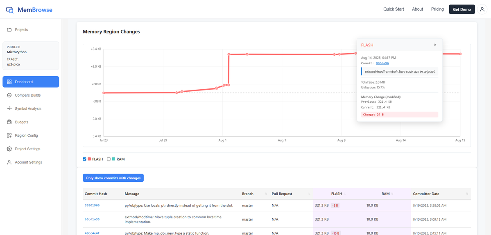Click date 8/19/2025, 3:58:02 AM
Viewport: 491px width, 235px height.
[x=430, y=206]
